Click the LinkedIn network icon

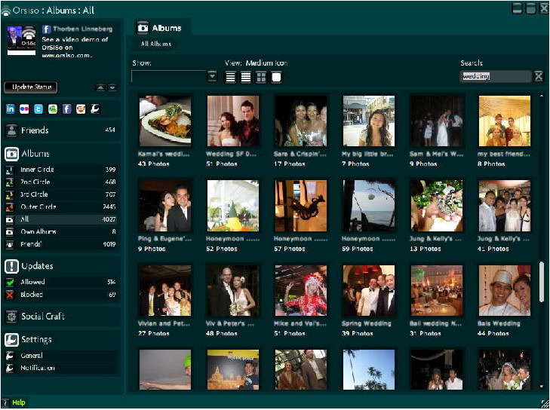11,109
